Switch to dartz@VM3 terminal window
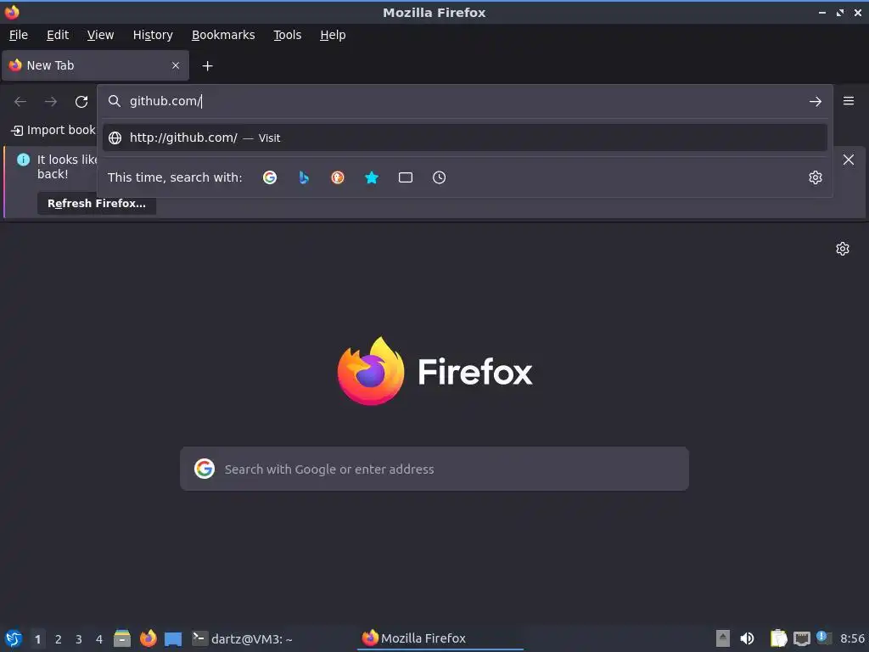This screenshot has height=652, width=869. 242,638
